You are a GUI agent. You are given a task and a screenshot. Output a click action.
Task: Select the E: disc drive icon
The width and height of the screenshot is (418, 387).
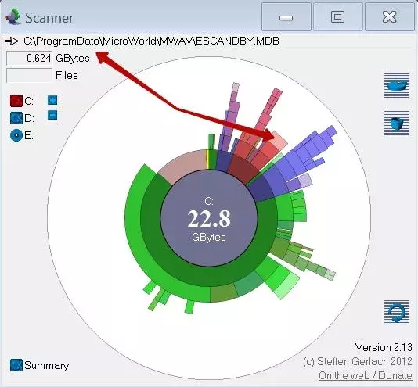point(16,135)
